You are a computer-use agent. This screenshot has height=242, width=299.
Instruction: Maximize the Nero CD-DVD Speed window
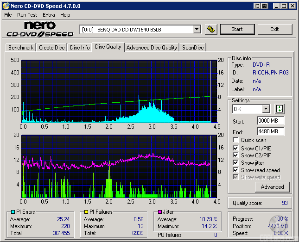(x=284, y=6)
